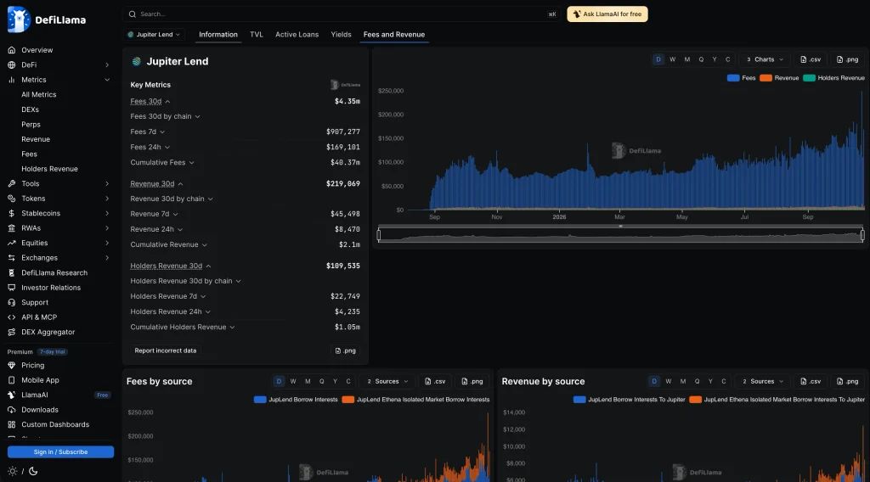Click the DefiLlama Research icon
This screenshot has height=482, width=870.
pyautogui.click(x=12, y=272)
